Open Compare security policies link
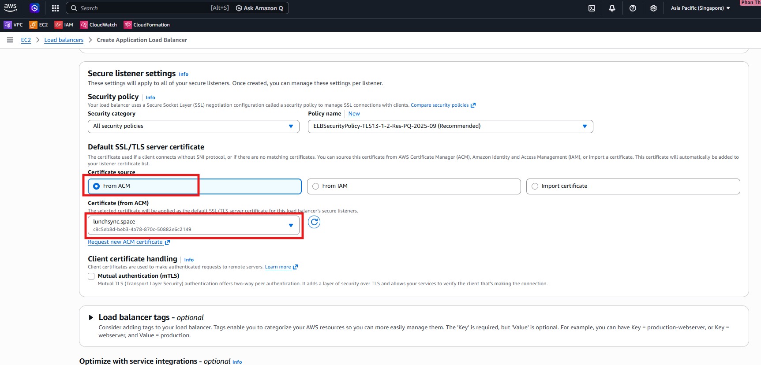The height and width of the screenshot is (365, 761). coord(439,105)
